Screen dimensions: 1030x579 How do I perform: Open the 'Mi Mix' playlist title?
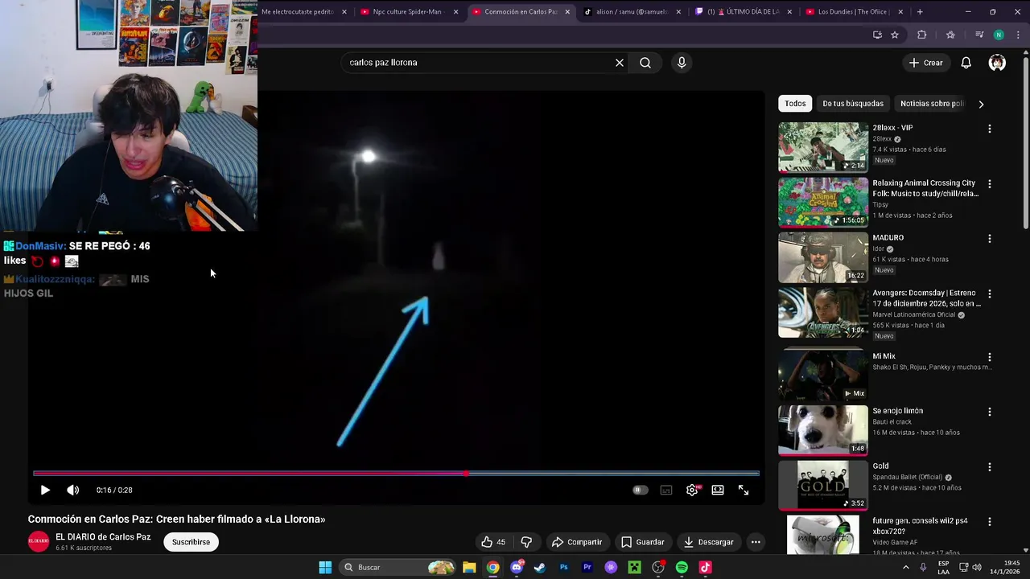coord(884,356)
